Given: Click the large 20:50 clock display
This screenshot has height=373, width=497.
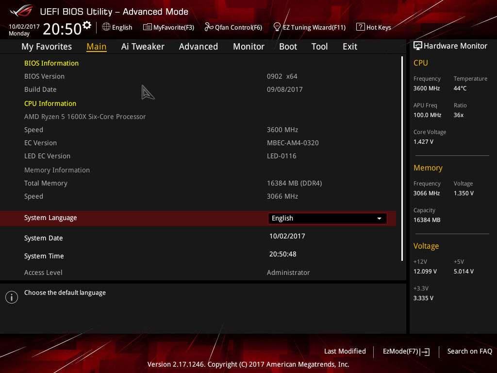Looking at the screenshot, I should click(x=62, y=29).
